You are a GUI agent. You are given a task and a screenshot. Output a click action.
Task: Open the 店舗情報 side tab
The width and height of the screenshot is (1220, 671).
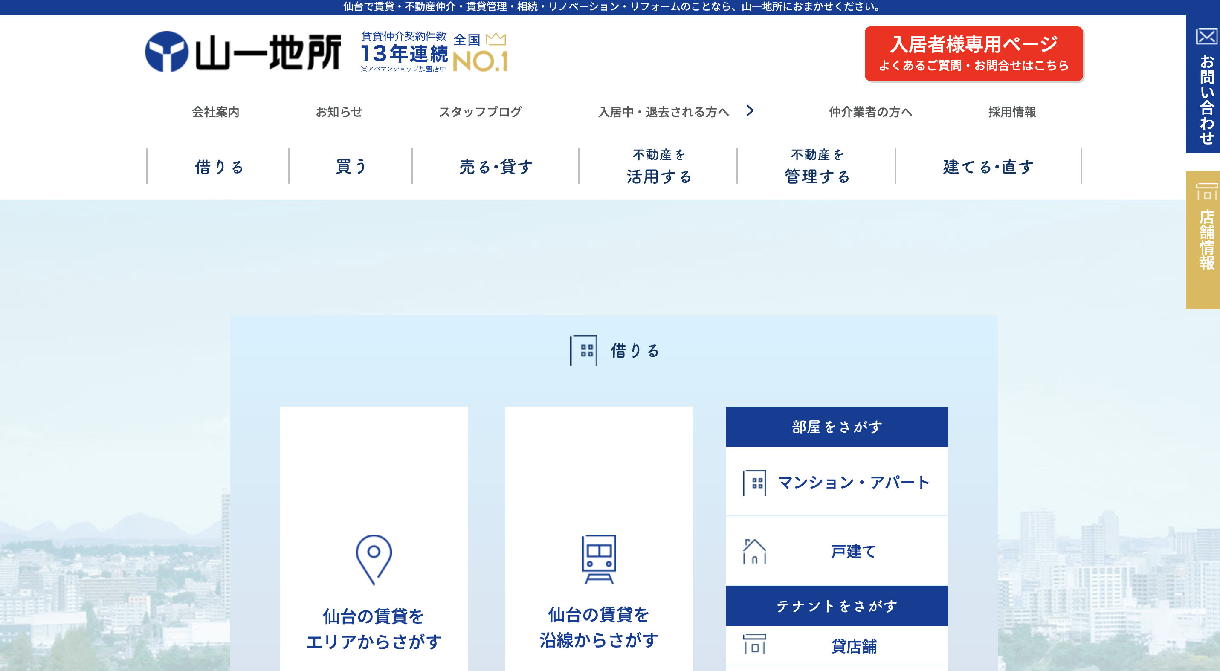[1203, 240]
